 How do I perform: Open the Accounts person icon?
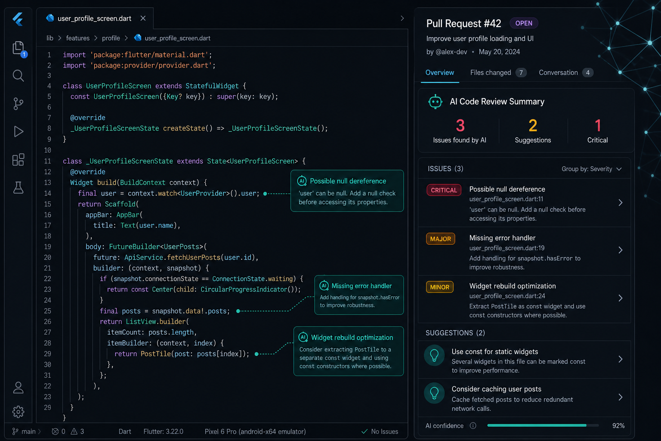point(18,388)
